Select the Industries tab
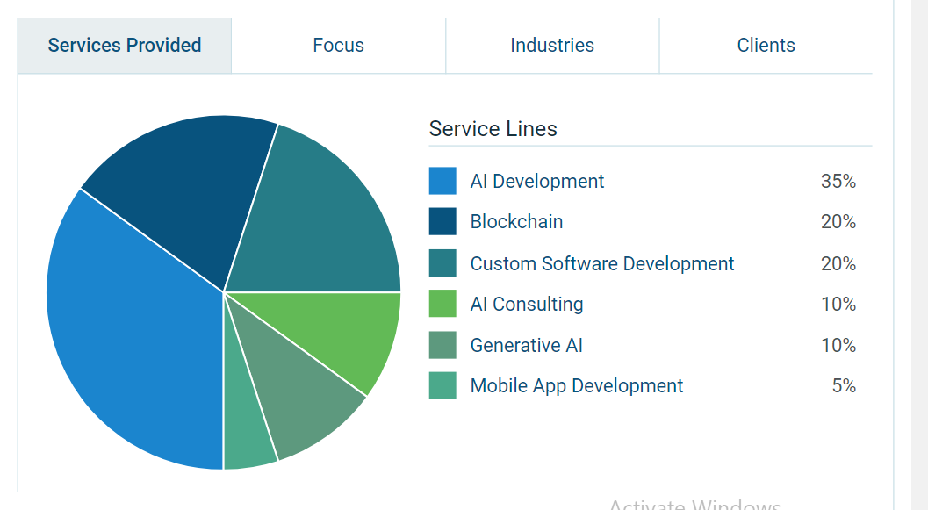Image resolution: width=928 pixels, height=510 pixels. tap(552, 46)
